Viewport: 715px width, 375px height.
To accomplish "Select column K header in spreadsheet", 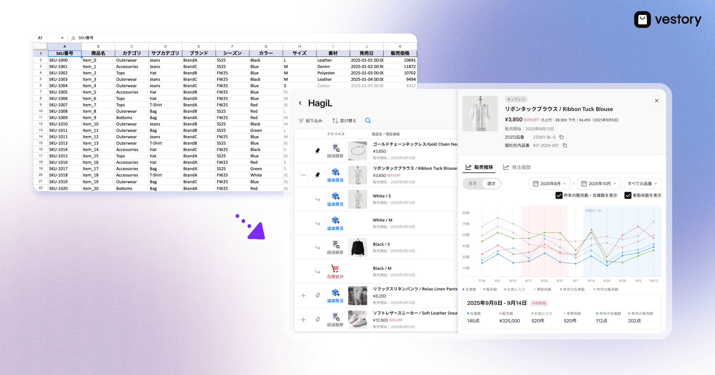I will tap(400, 46).
